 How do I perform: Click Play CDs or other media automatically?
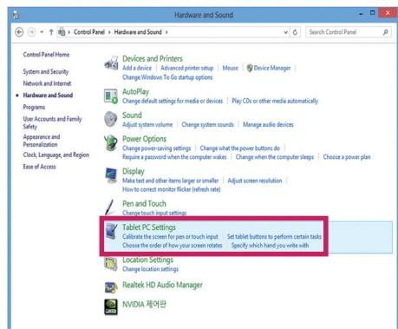tap(275, 101)
